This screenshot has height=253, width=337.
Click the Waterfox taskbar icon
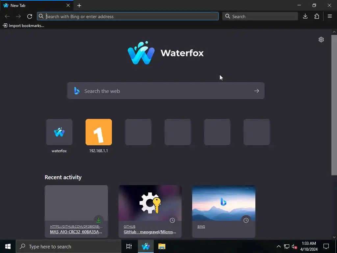click(146, 246)
